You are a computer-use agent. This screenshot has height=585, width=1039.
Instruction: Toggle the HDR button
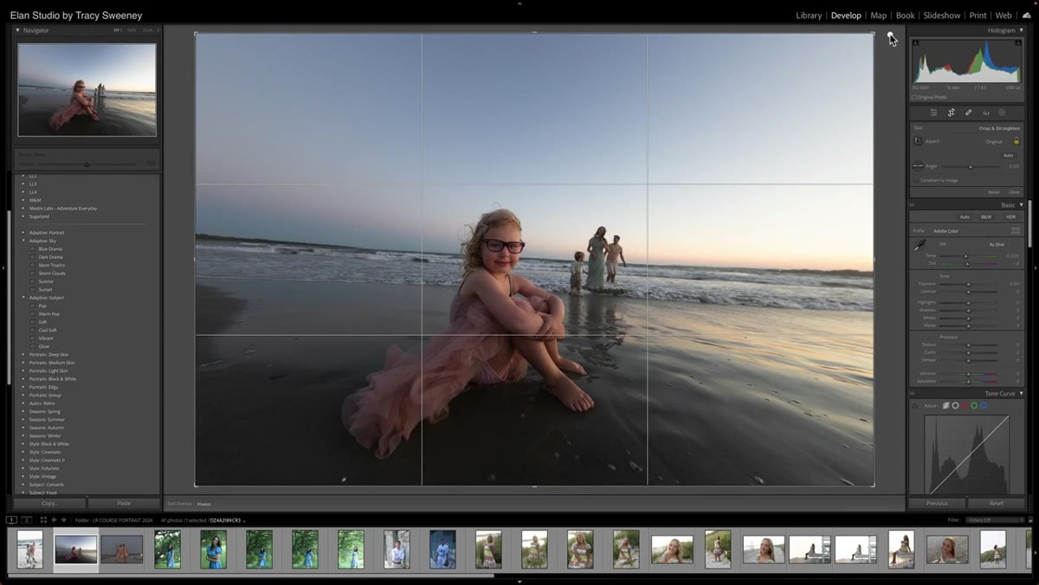(1010, 217)
